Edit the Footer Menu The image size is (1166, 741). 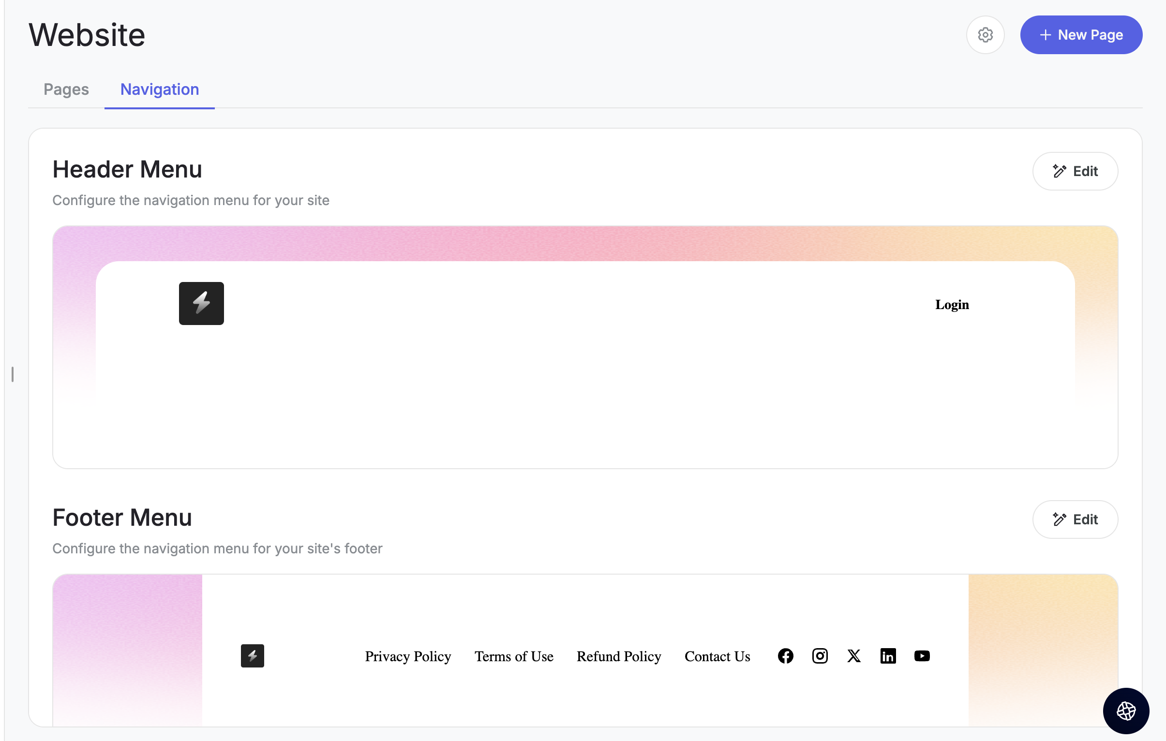point(1075,519)
